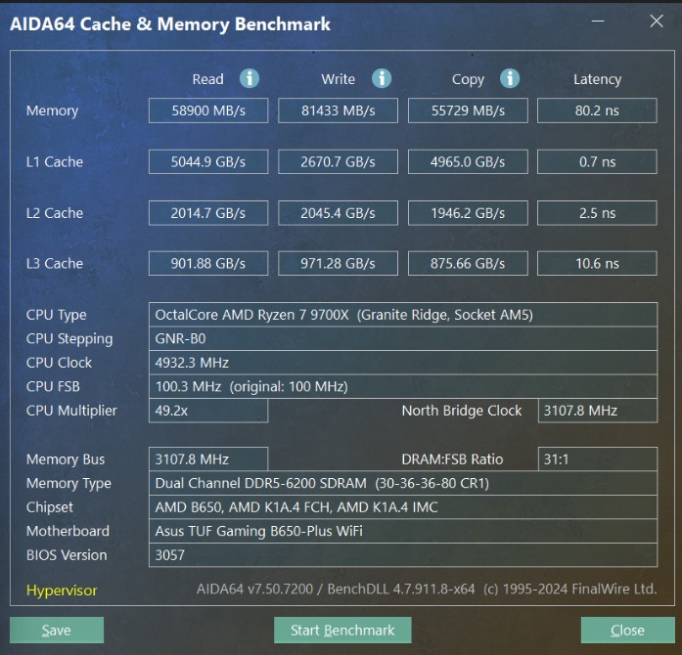682x655 pixels.
Task: Select L3 Cache Latency value 10.6 ns
Action: 597,263
